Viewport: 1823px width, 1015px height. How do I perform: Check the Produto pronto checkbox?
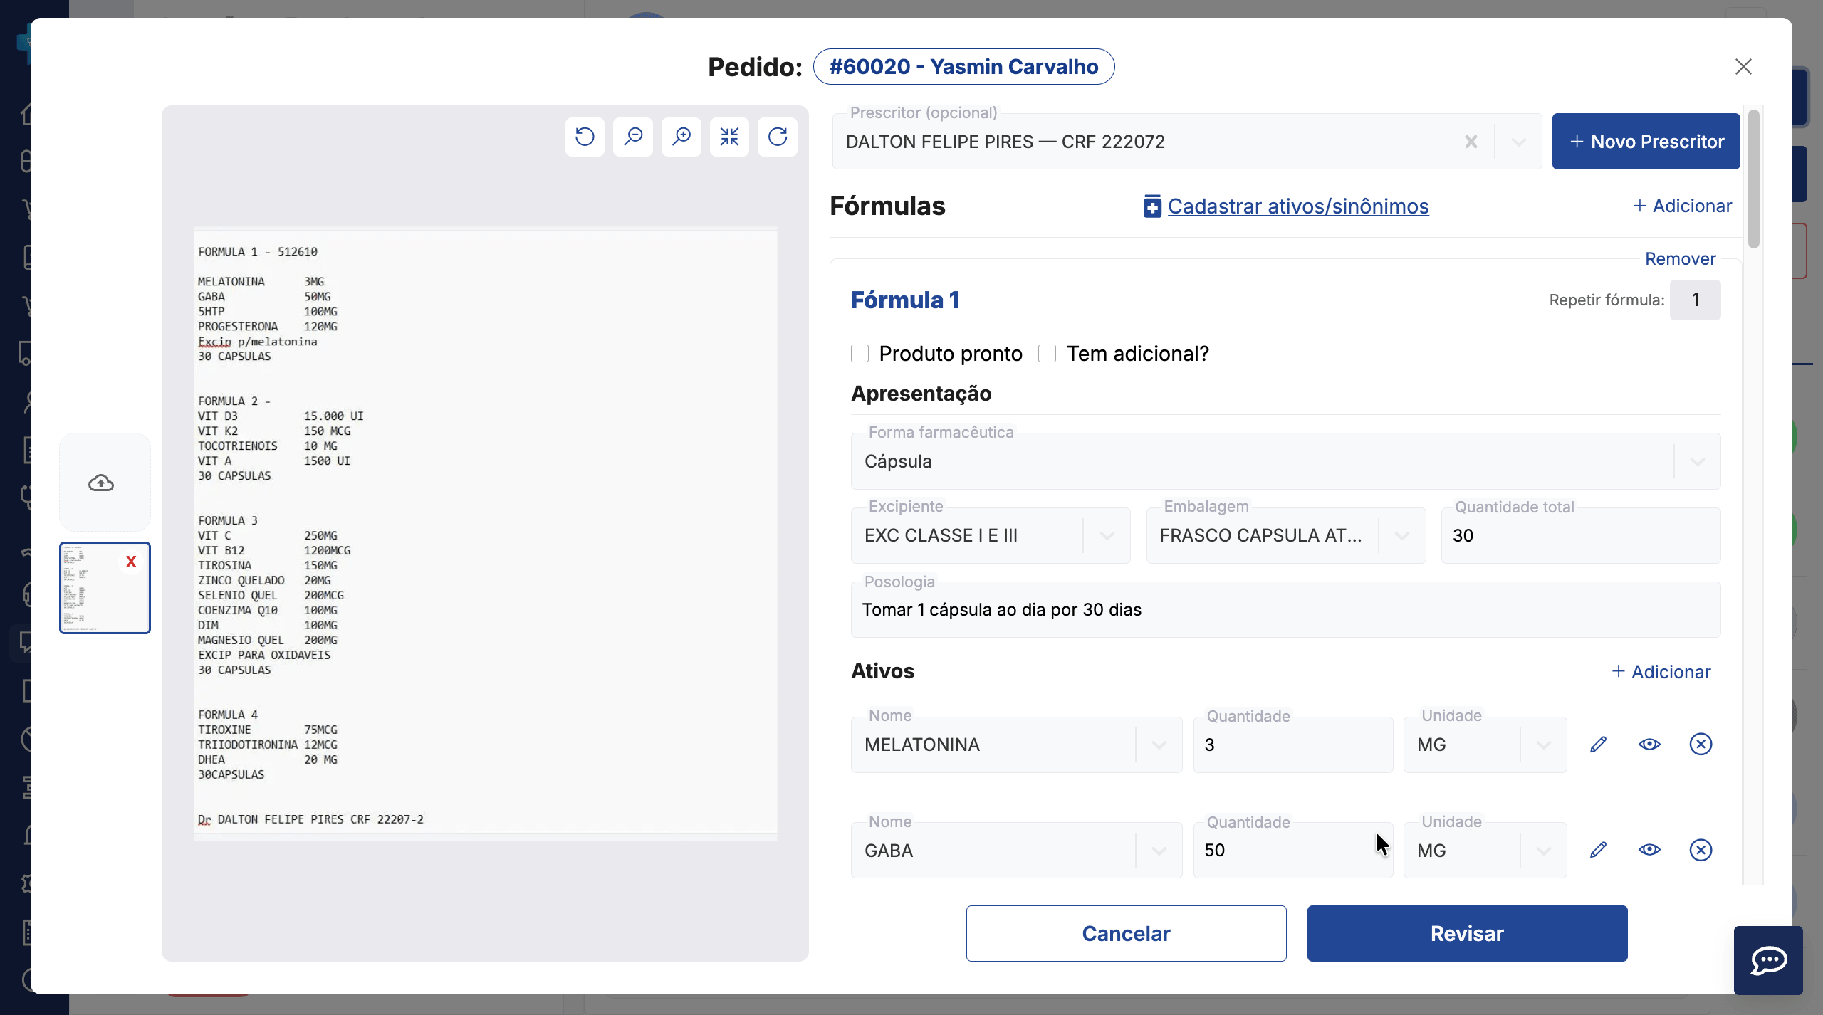tap(860, 354)
